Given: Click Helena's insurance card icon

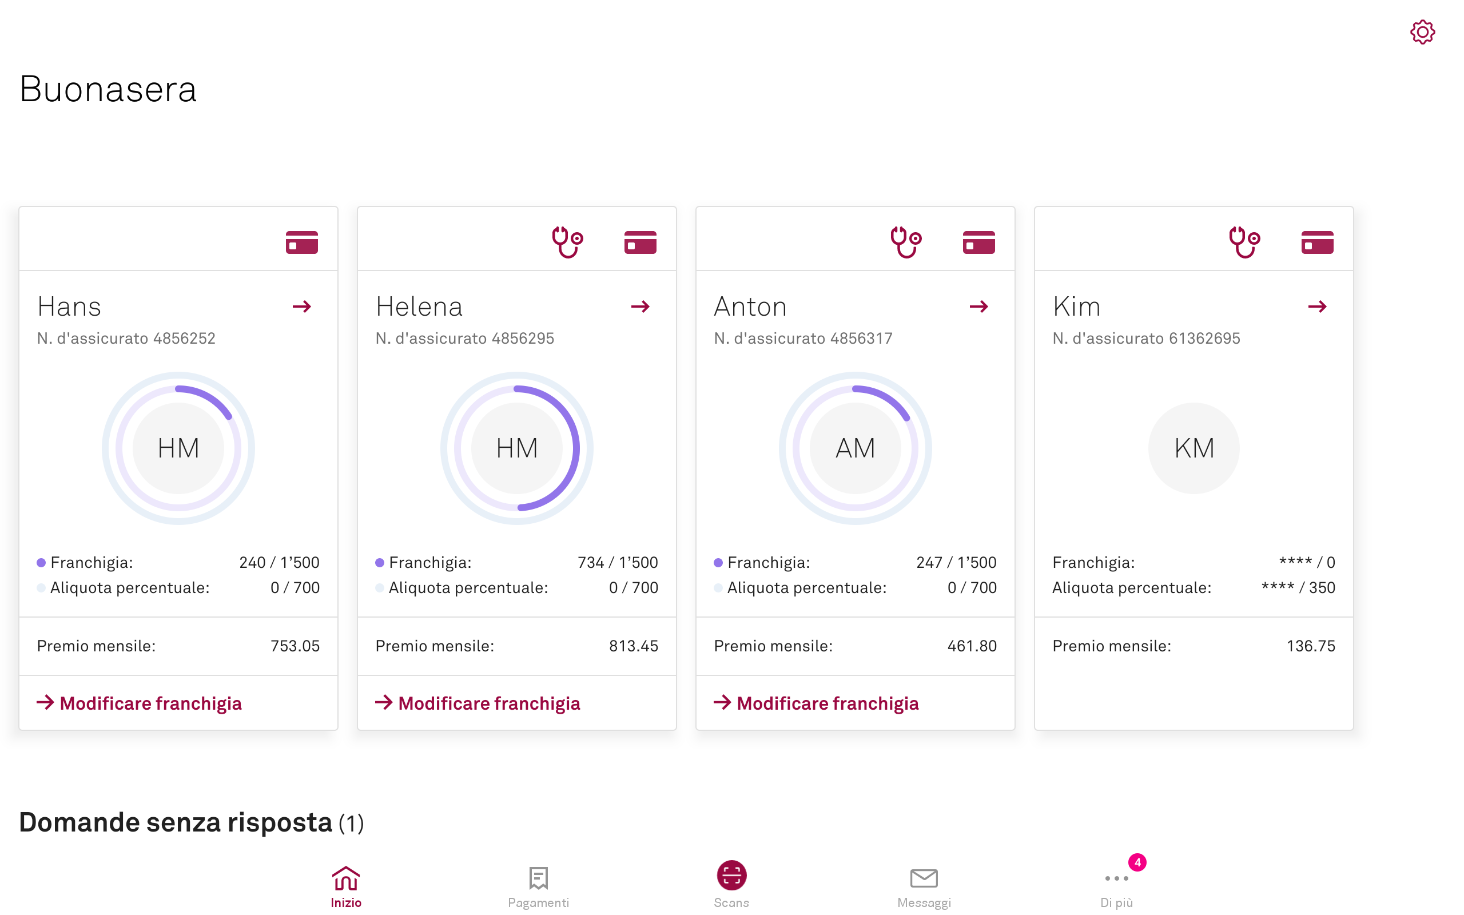Looking at the screenshot, I should (x=640, y=242).
